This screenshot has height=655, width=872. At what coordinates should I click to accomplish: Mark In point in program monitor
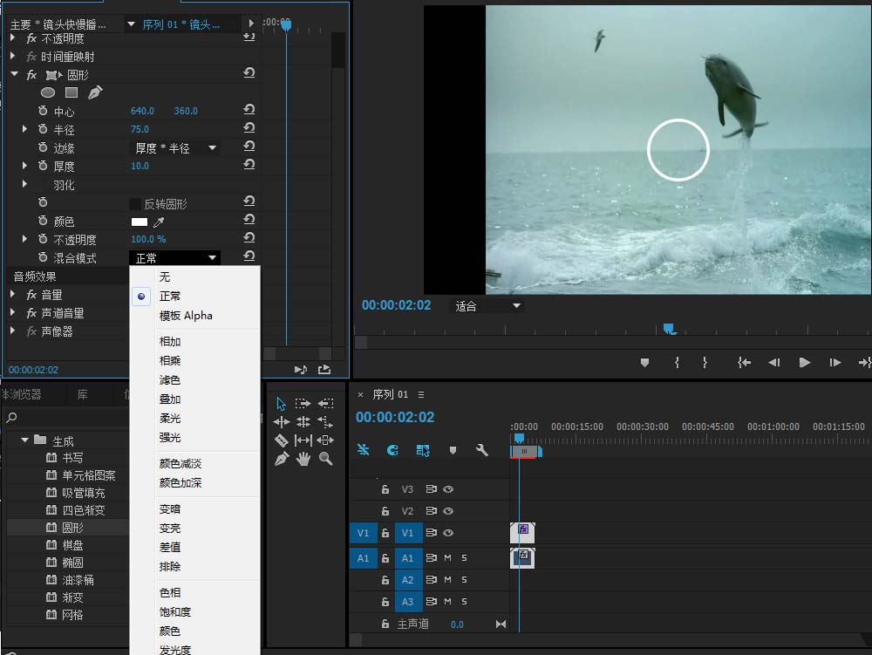pos(677,363)
